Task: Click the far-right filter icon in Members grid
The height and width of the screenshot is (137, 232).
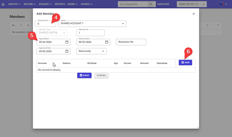Action: (218, 25)
